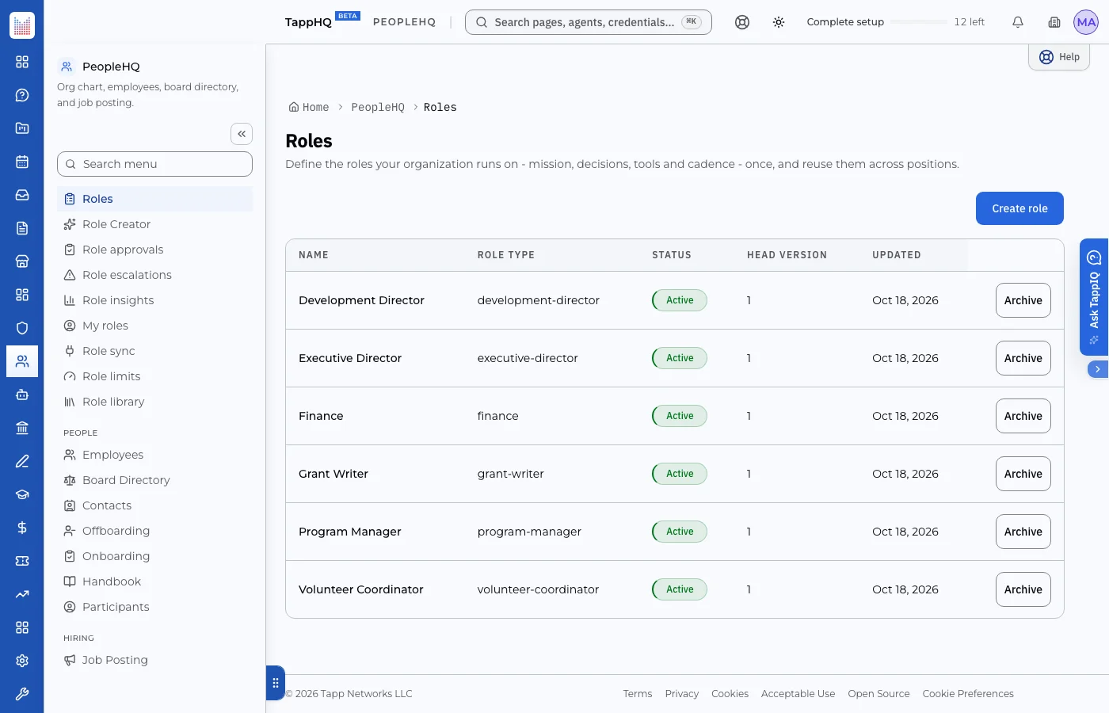Toggle light theme via sun icon
Viewport: 1109px width, 713px height.
779,22
